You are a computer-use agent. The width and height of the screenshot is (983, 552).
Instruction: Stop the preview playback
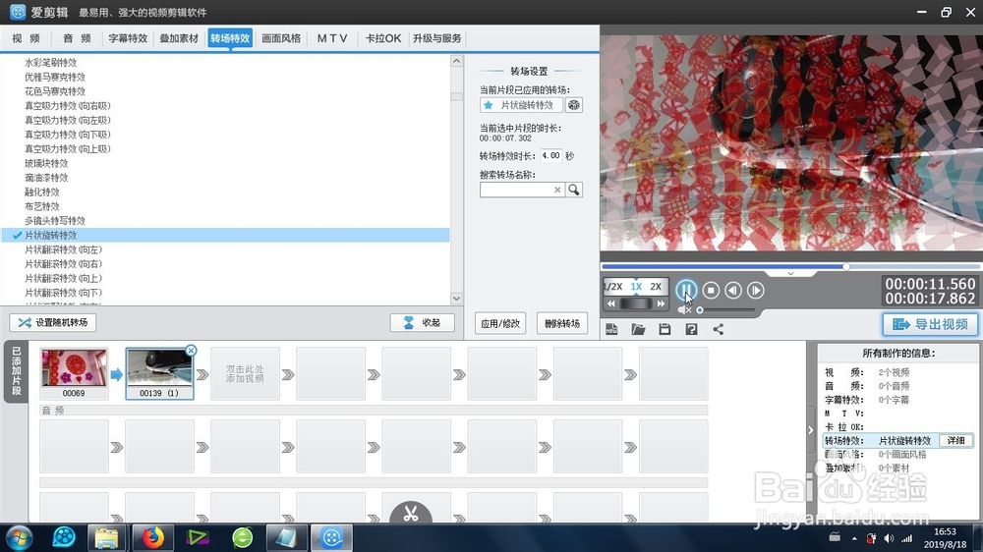tap(711, 290)
